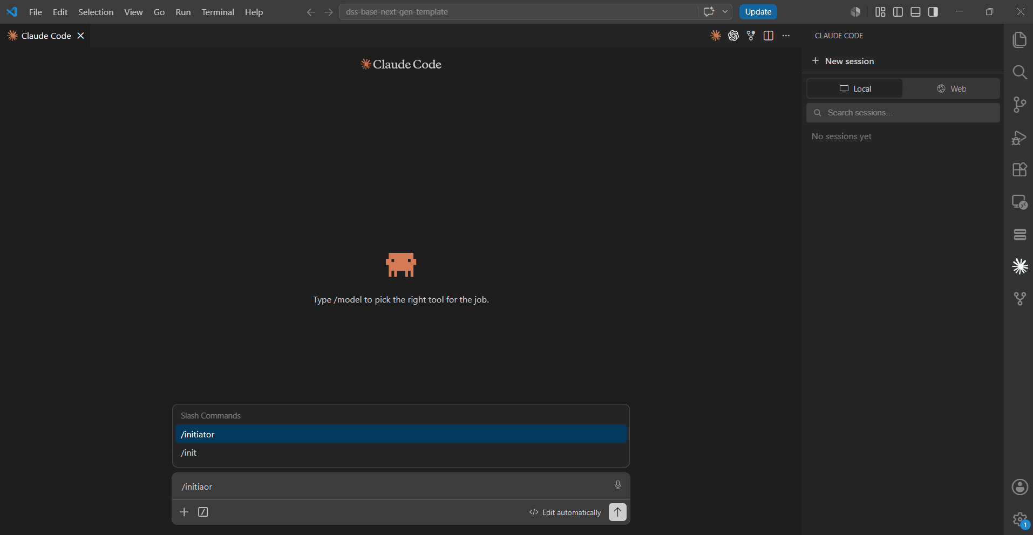Open Run and Debug view

1020,138
